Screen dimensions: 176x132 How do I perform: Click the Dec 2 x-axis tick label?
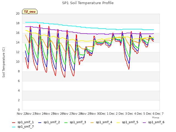point(114,114)
